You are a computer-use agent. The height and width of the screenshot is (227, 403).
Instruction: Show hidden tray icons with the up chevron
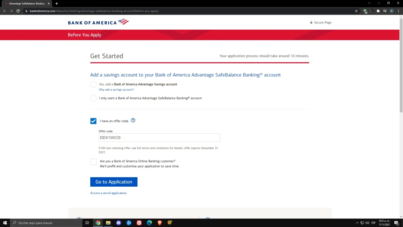[x=357, y=223]
